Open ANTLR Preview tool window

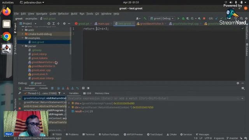pyautogui.click(x=133, y=135)
